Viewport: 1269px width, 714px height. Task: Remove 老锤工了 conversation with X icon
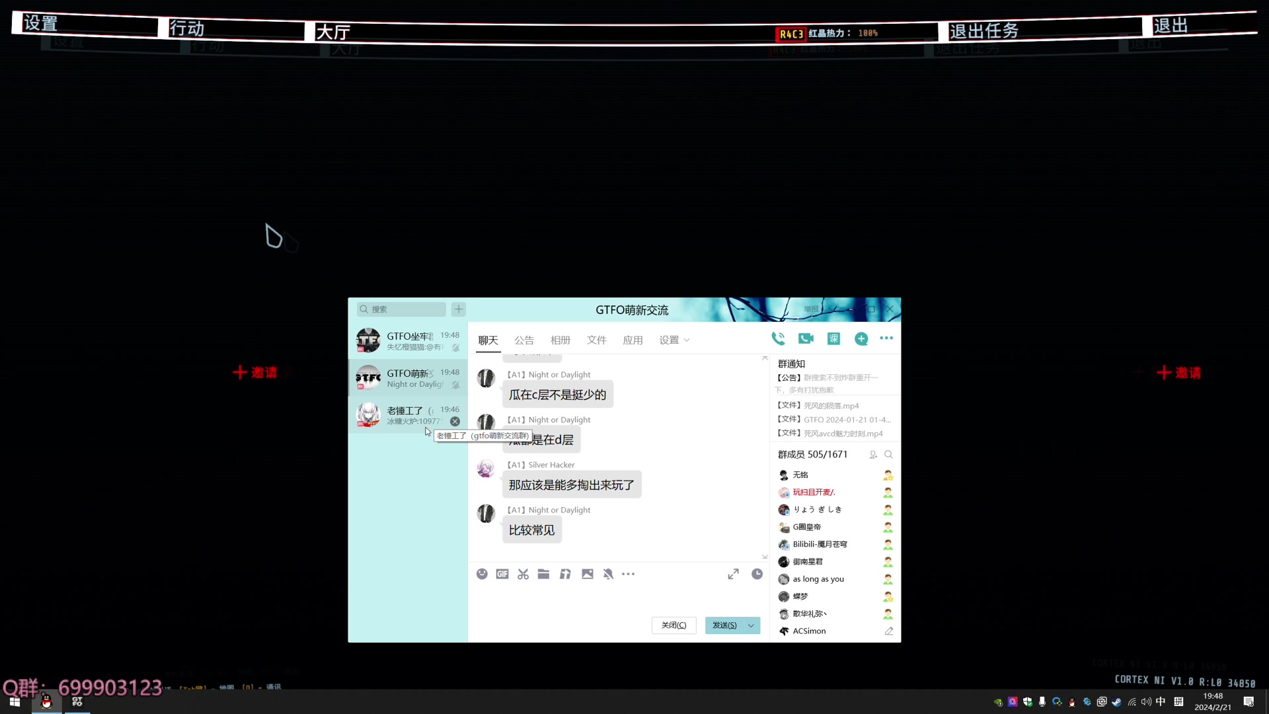[x=455, y=421]
